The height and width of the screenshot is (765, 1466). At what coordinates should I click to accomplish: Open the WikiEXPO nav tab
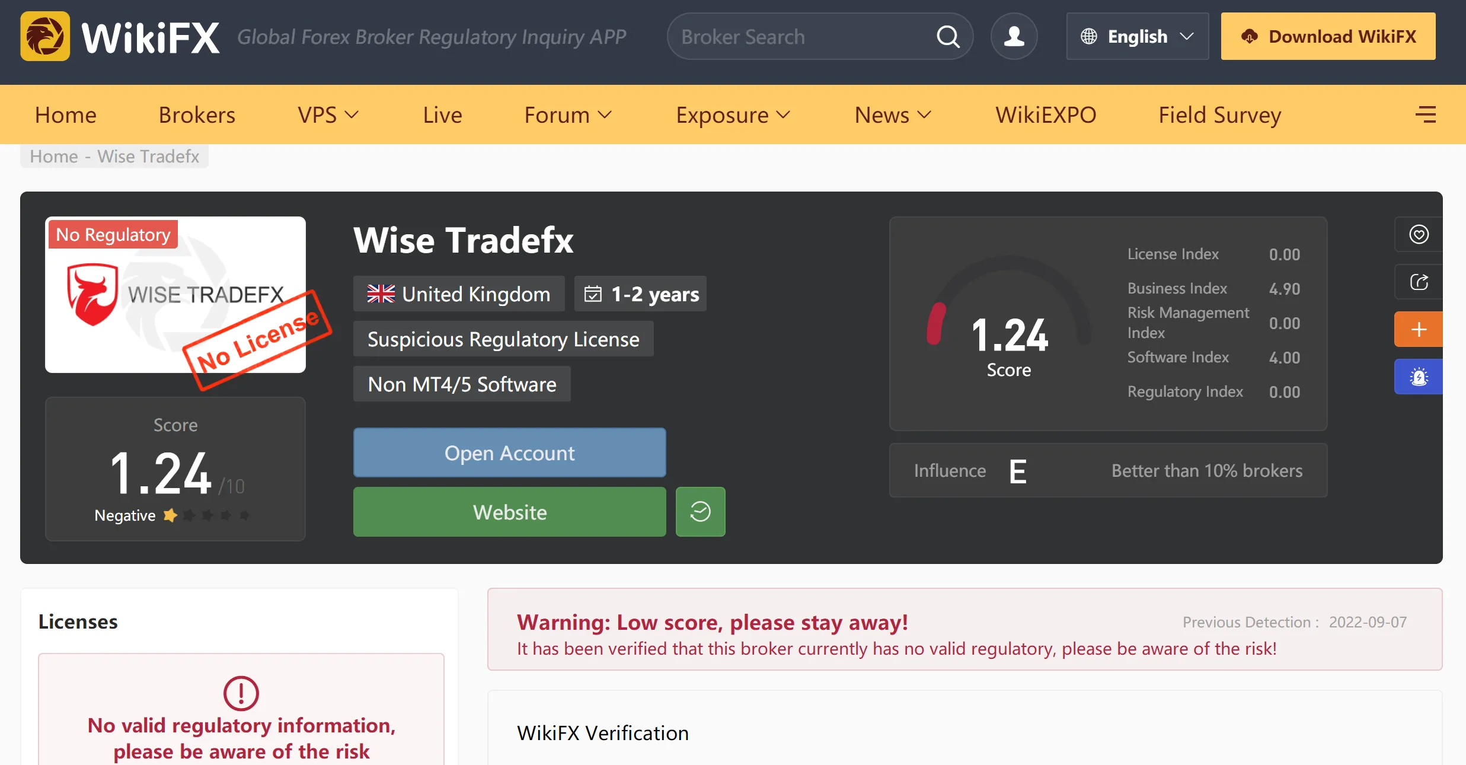[1046, 114]
